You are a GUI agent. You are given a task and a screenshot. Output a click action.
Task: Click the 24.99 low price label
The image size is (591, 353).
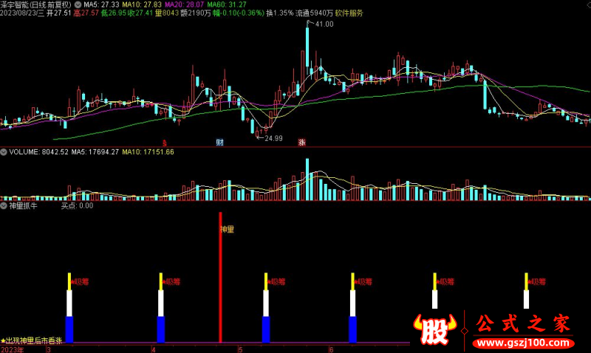click(273, 138)
